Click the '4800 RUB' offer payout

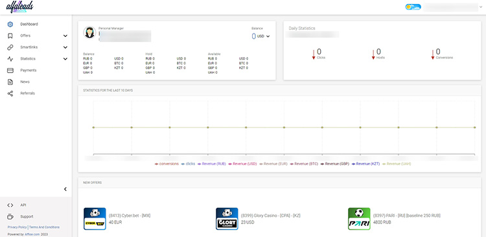point(382,223)
